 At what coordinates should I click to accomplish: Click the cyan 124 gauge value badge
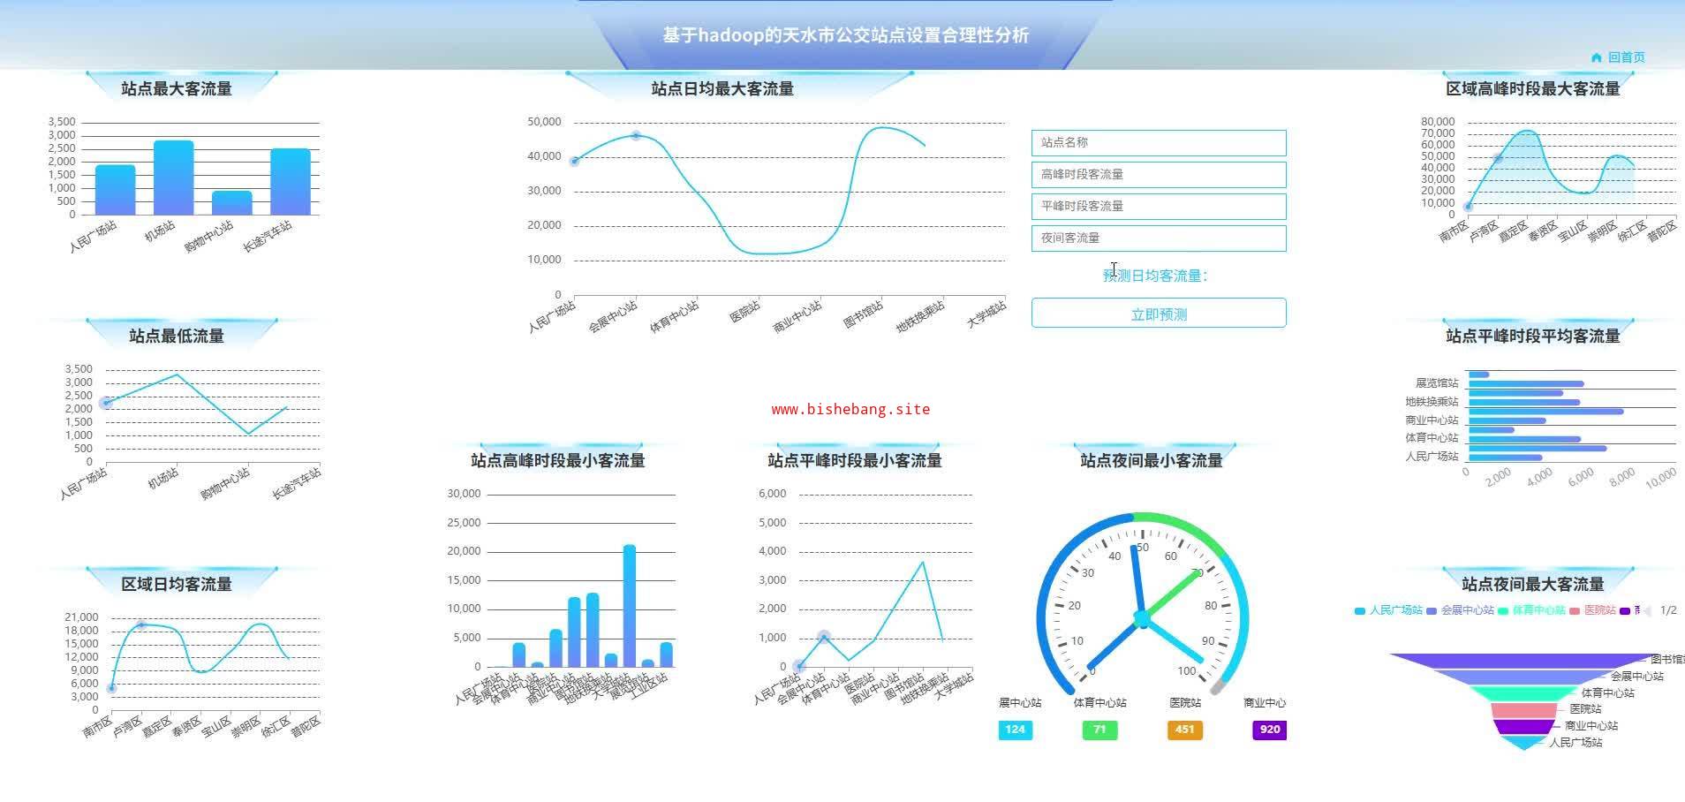point(1015,730)
